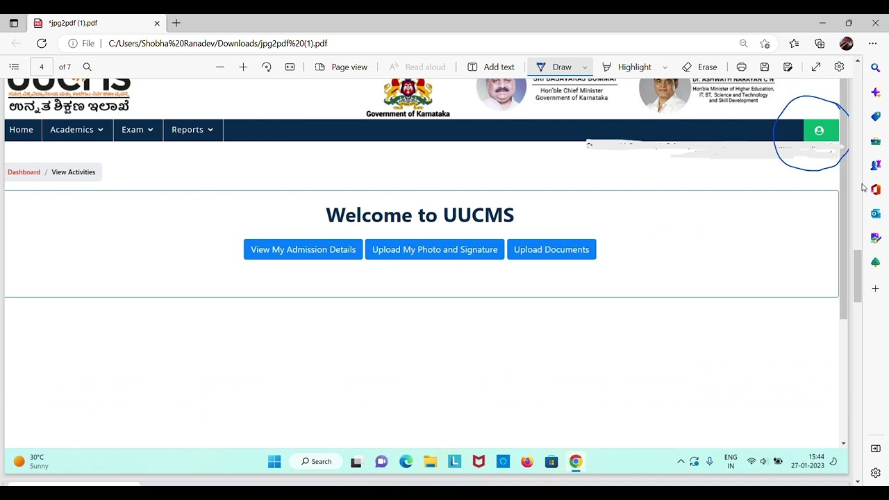Click the 30°C Sunny weather widget
Viewport: 889px width, 500px height.
(x=31, y=462)
